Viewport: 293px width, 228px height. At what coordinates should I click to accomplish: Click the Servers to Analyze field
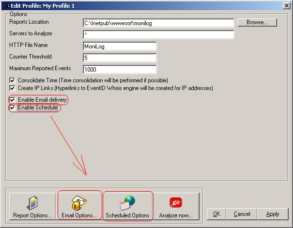tap(158, 34)
